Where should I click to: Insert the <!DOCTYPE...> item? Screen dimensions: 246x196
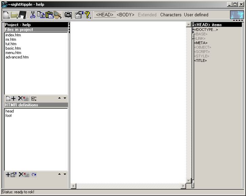tap(206, 30)
